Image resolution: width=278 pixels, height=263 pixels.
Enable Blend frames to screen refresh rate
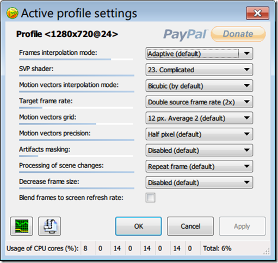[x=150, y=197]
